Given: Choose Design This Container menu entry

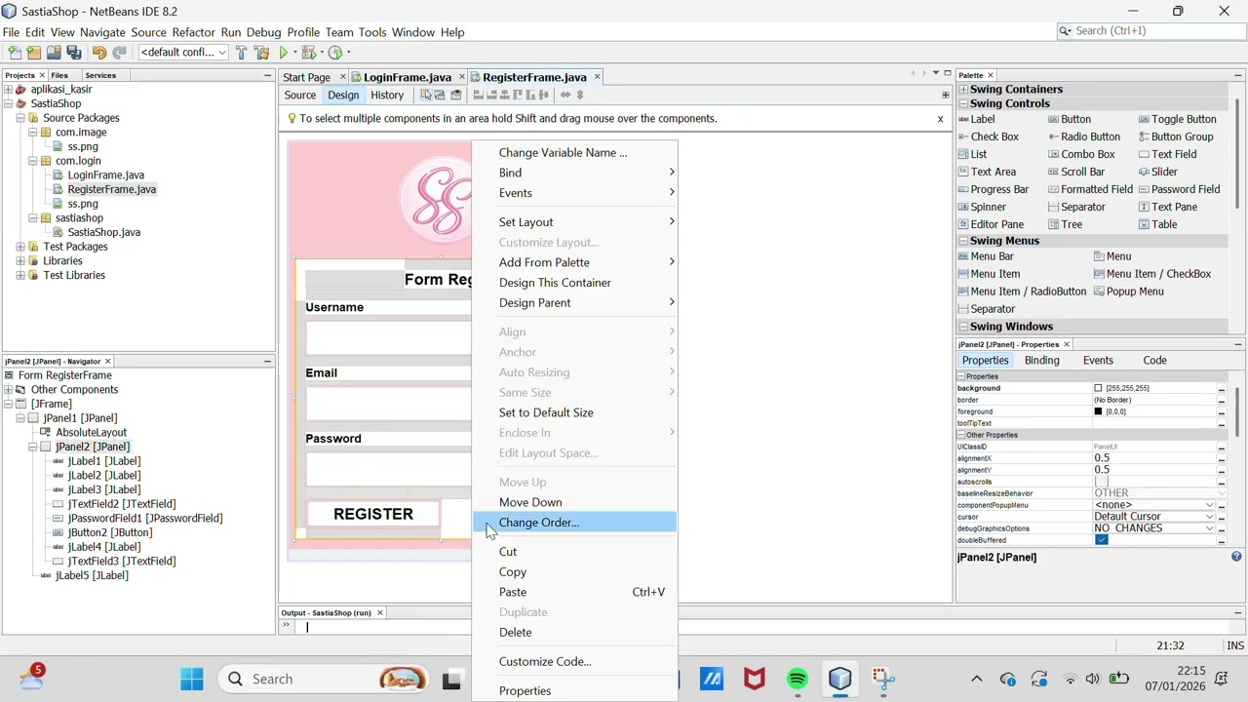Looking at the screenshot, I should point(574,283).
